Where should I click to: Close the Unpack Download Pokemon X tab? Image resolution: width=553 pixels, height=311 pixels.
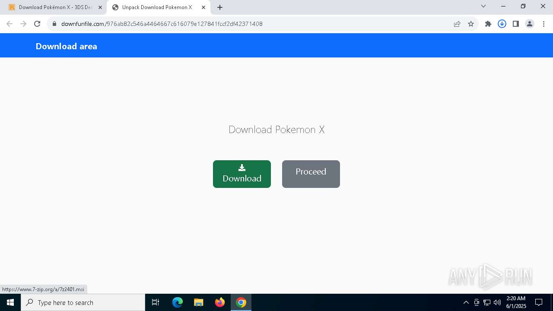[203, 7]
